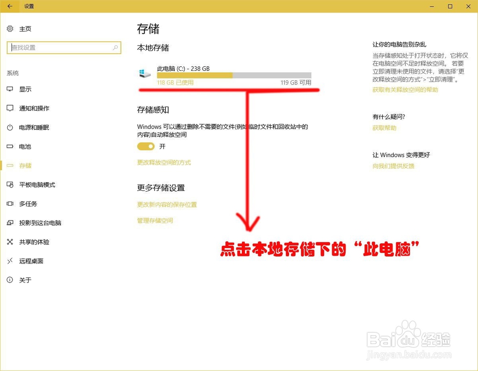Minimize the 设置 window
478x371 pixels.
432,6
